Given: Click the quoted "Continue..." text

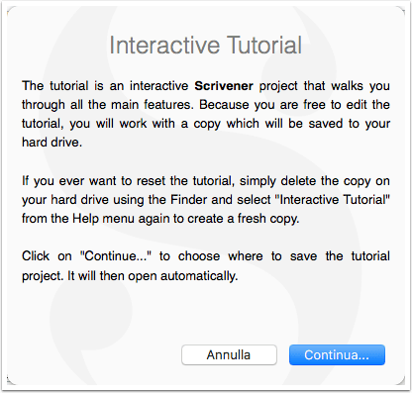Looking at the screenshot, I should click(116, 256).
